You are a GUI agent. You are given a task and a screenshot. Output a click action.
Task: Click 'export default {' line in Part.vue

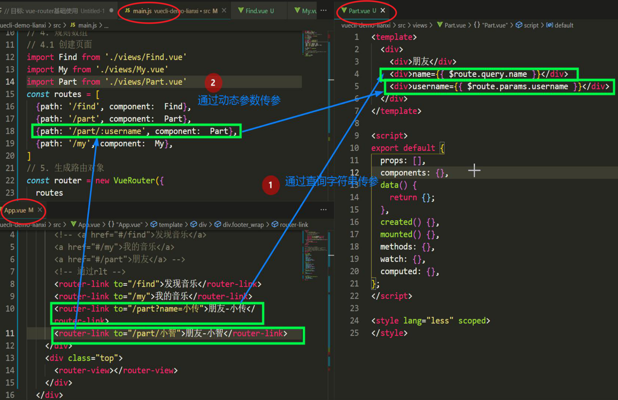click(x=408, y=148)
